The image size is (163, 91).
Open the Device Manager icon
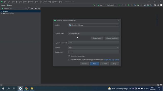point(148,5)
